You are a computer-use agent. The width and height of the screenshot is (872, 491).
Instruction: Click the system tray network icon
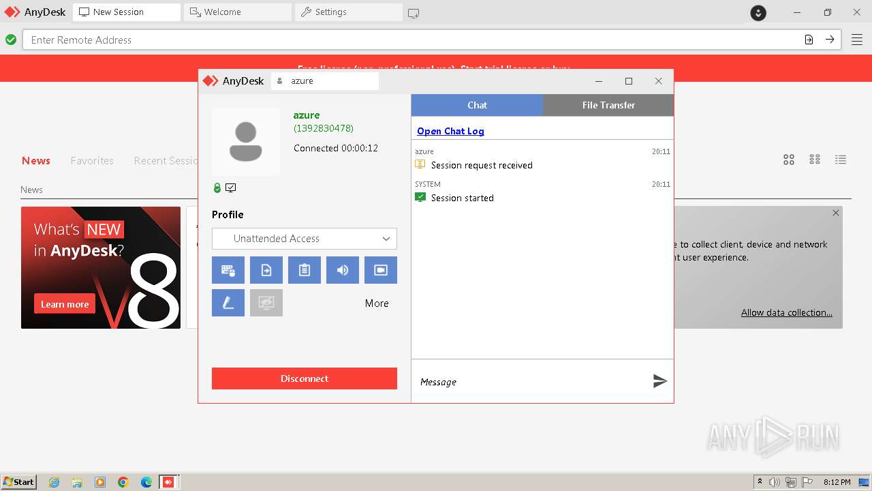point(791,482)
